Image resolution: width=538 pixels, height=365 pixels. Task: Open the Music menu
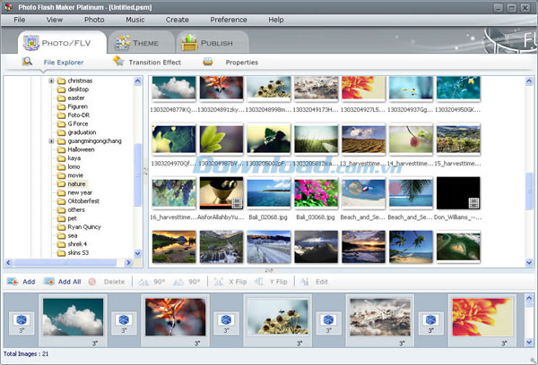tap(135, 20)
